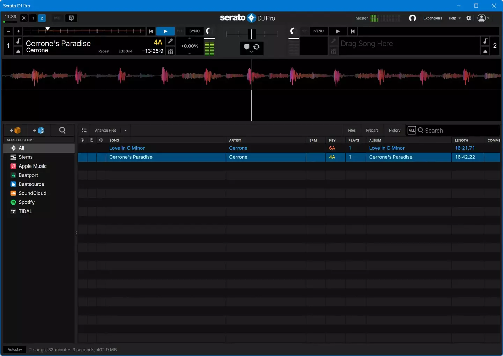
Task: Open Serato DJ Pro settings gear
Action: click(469, 18)
